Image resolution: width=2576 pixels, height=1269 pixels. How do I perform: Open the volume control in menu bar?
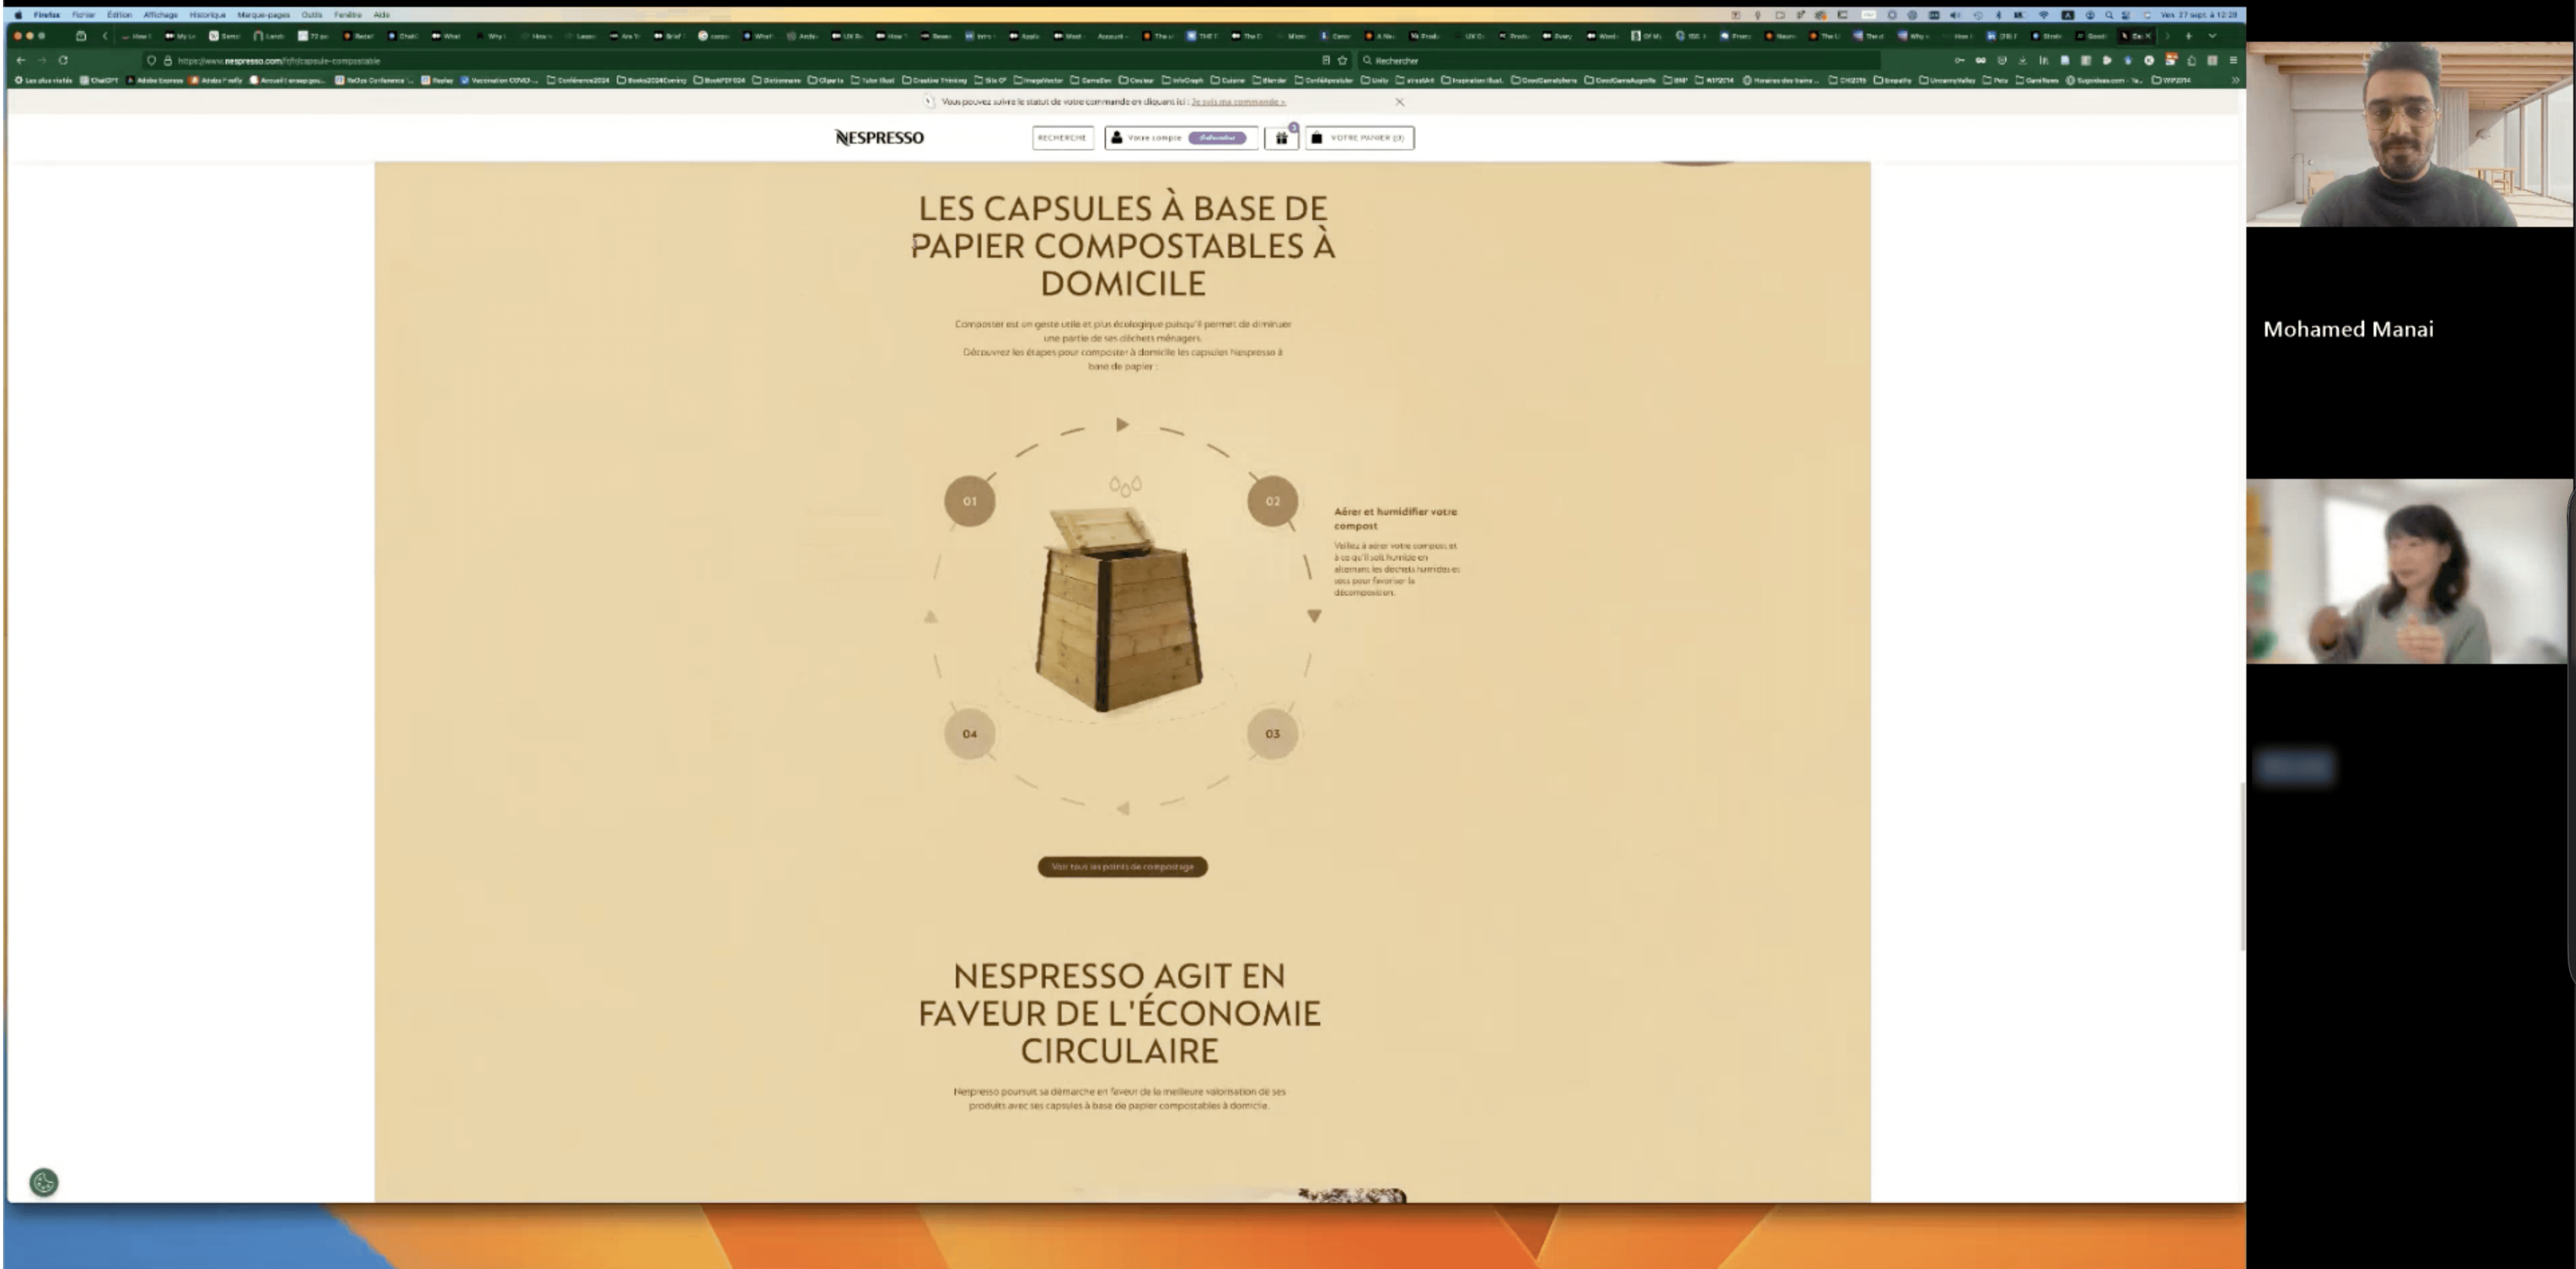point(1955,15)
